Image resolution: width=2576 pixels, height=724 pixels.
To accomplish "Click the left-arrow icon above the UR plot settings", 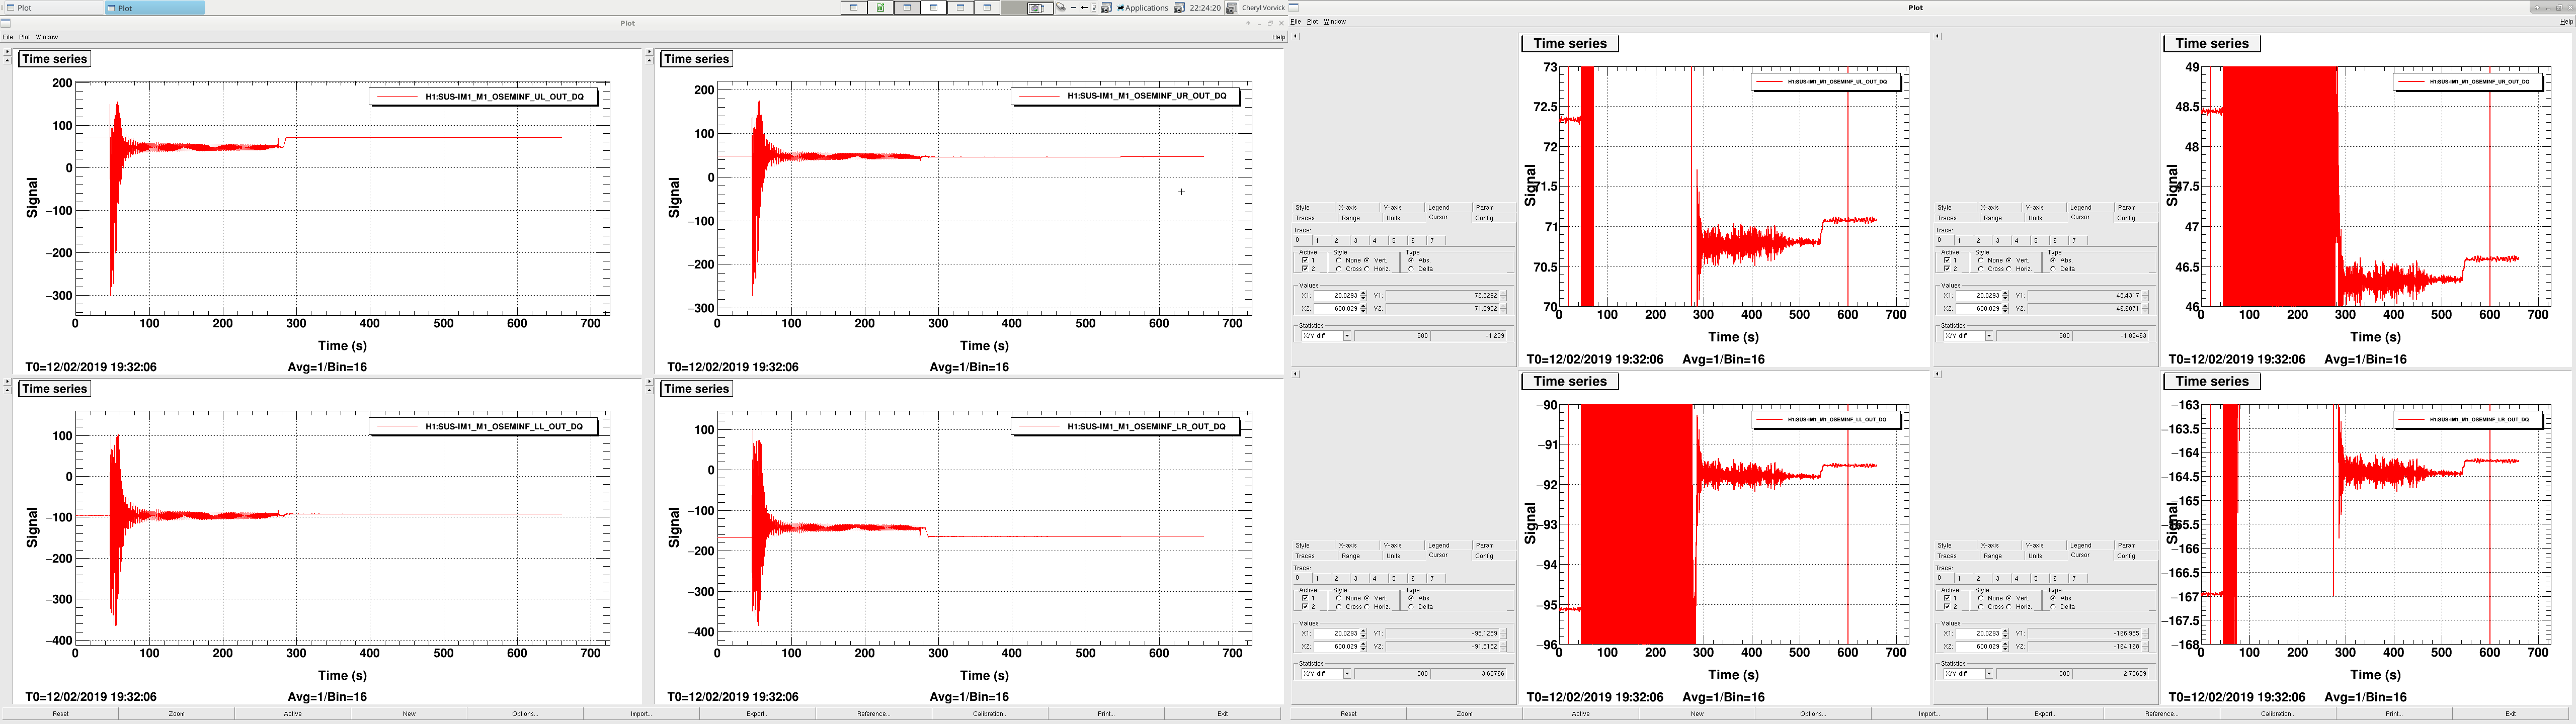I will coord(1937,36).
